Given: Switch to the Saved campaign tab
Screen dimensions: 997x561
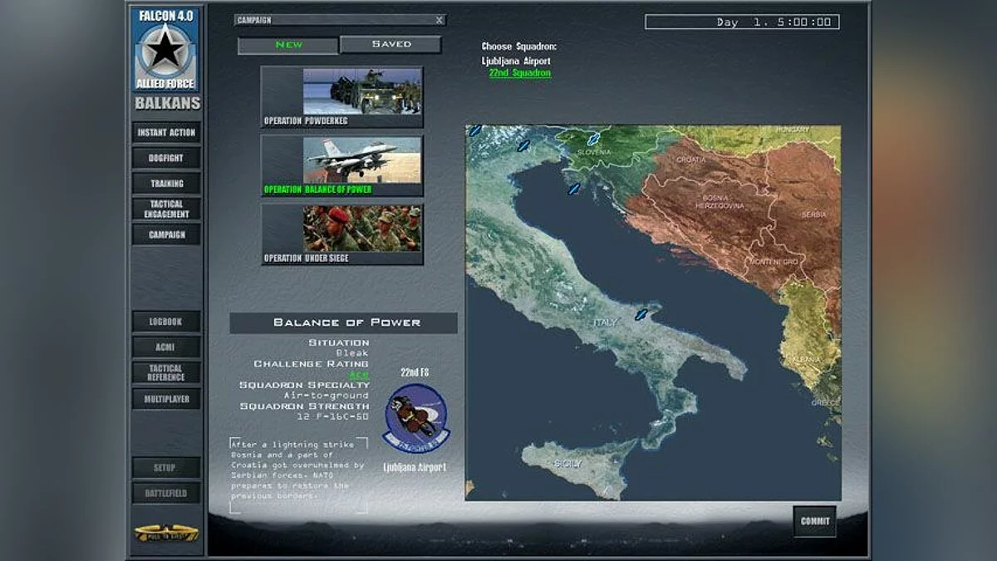Looking at the screenshot, I should (390, 44).
